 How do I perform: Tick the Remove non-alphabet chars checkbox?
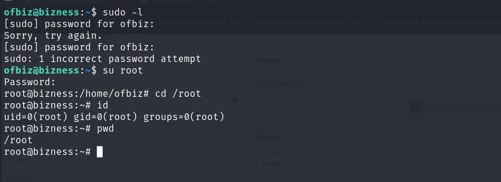point(414,107)
